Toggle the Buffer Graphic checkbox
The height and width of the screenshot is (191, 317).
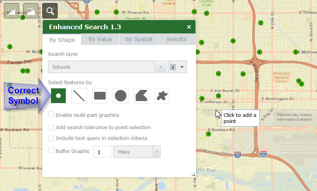tap(51, 150)
